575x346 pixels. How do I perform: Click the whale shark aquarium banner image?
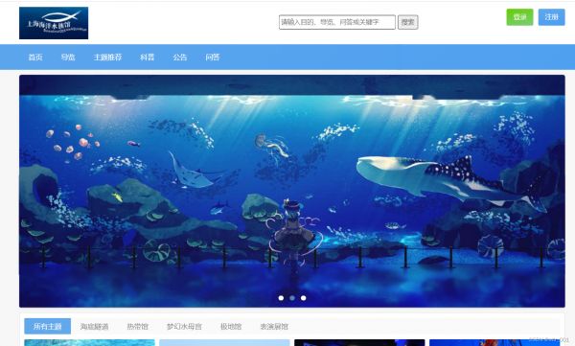tap(292, 191)
